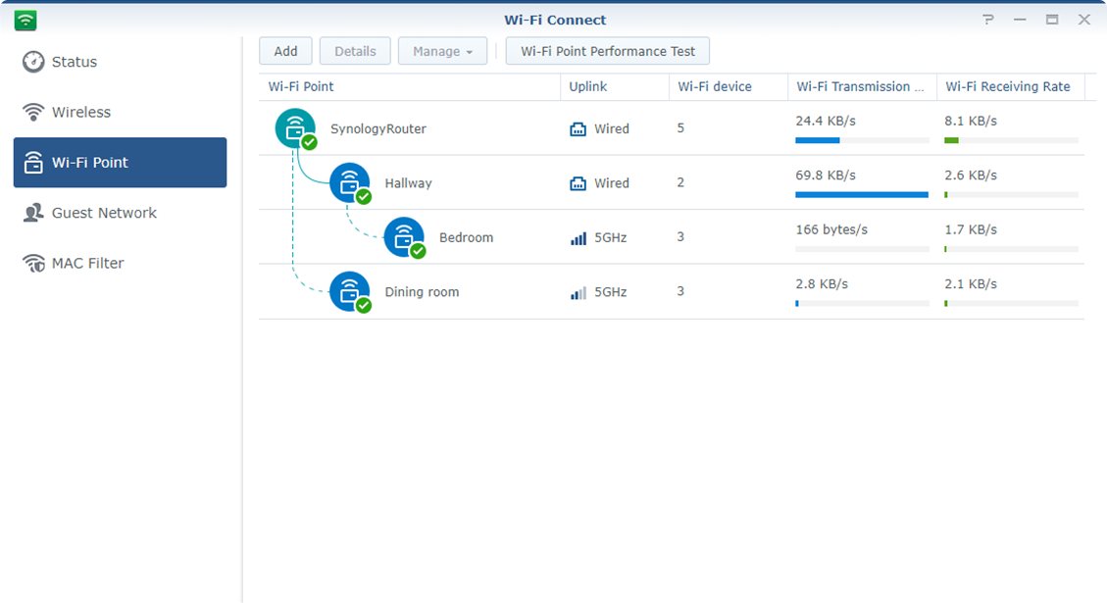Click the 5GHz signal icon for Bedroom

579,237
